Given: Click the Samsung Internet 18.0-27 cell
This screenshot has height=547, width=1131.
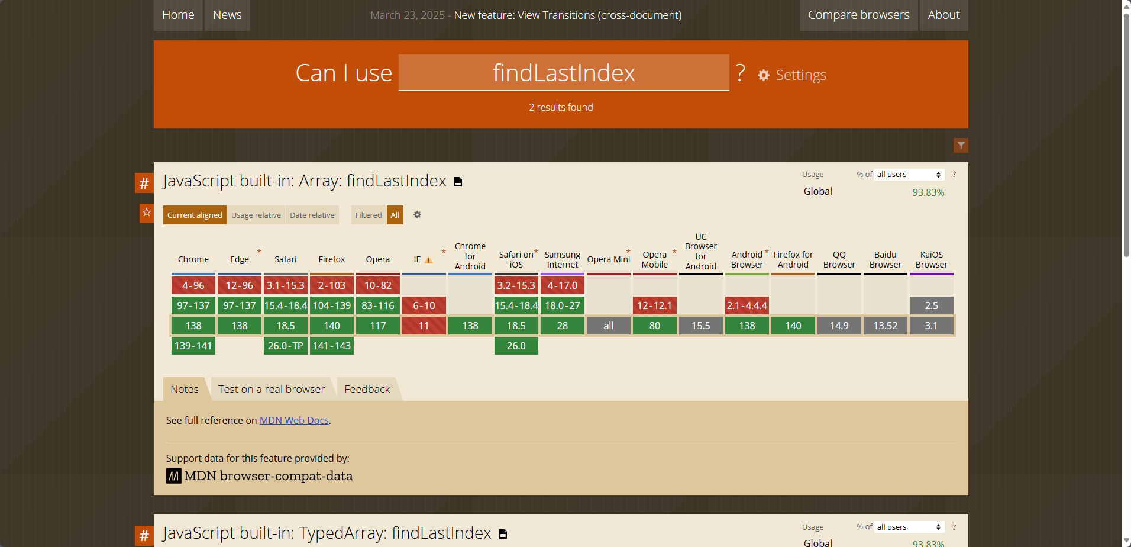Looking at the screenshot, I should point(563,305).
